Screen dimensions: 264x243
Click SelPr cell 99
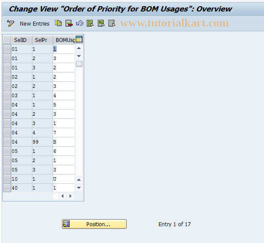tap(43, 142)
